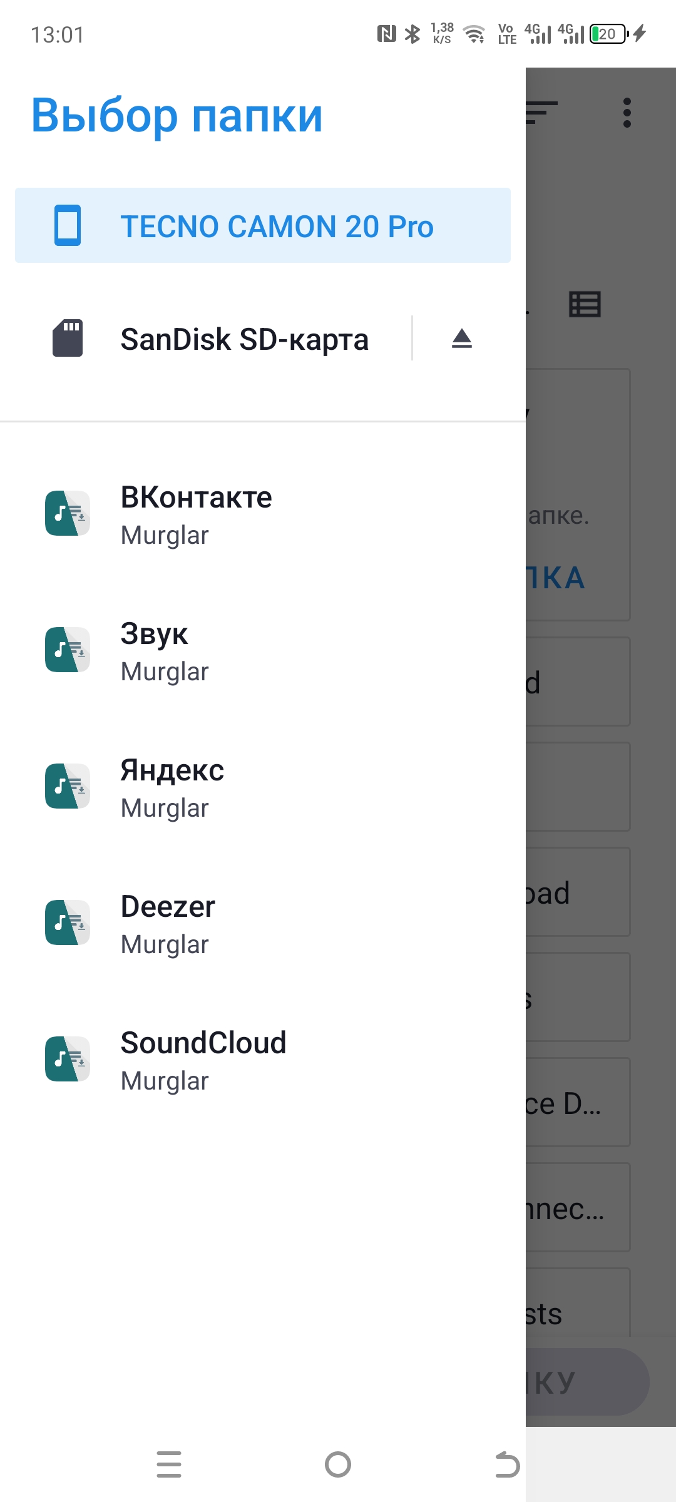Open the ВКонтакте Murglar source
676x1502 pixels.
click(x=263, y=515)
